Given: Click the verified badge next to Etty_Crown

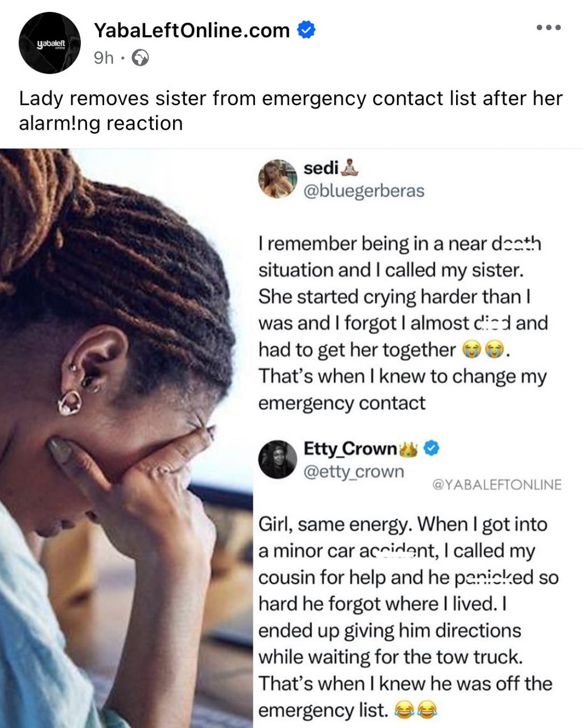Looking at the screenshot, I should tap(432, 449).
